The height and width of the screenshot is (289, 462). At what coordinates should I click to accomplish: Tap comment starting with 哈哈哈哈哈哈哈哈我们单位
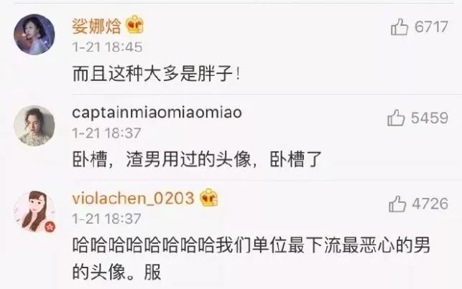(251, 258)
